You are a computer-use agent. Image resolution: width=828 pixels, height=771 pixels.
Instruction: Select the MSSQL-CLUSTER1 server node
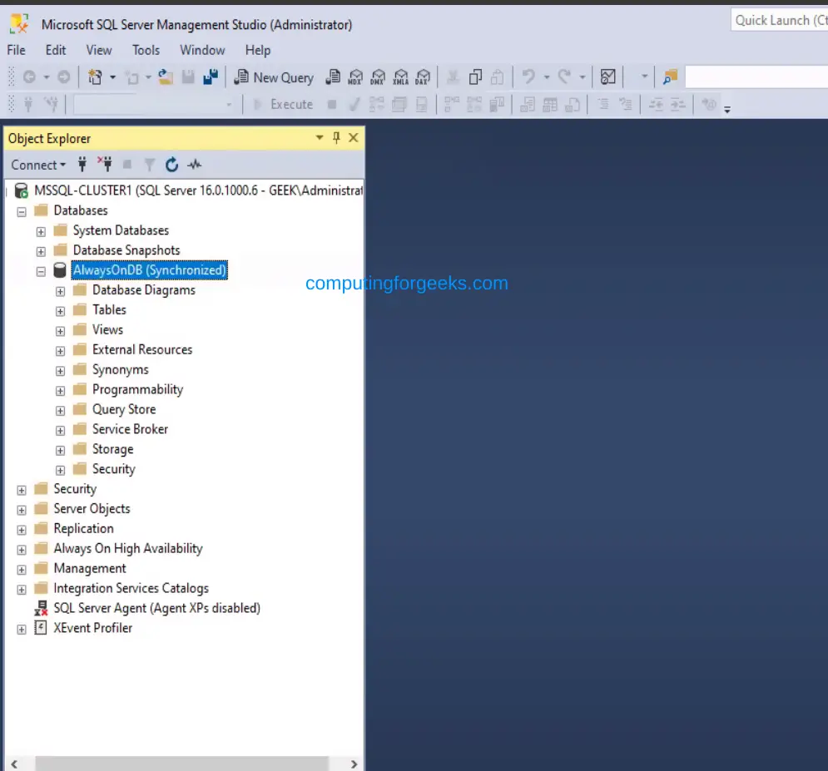tap(198, 190)
